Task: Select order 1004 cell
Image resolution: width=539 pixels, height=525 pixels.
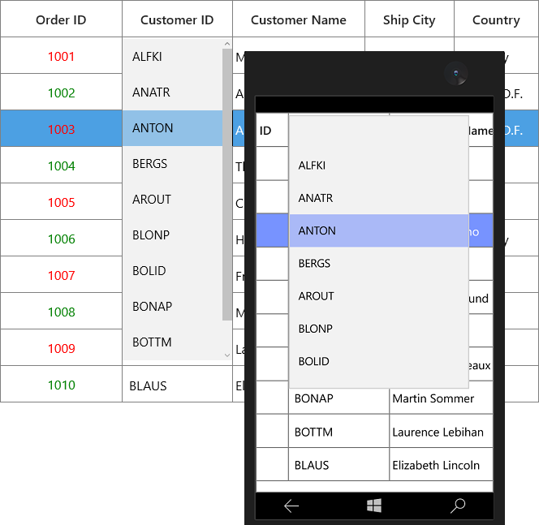Action: [61, 165]
